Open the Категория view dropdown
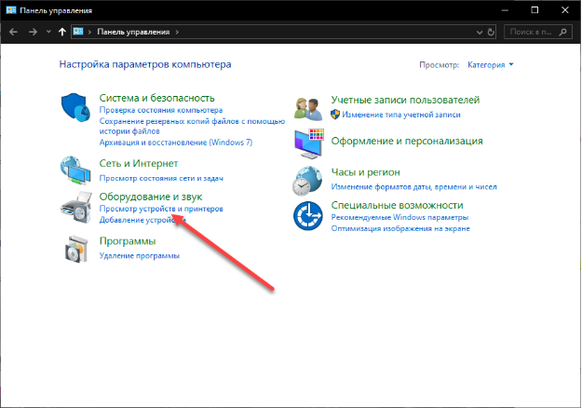The height and width of the screenshot is (408, 582). click(491, 65)
